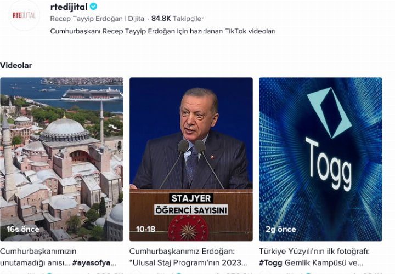The height and width of the screenshot is (274, 395).
Task: Click the 10-18 date label
Action: 145,229
